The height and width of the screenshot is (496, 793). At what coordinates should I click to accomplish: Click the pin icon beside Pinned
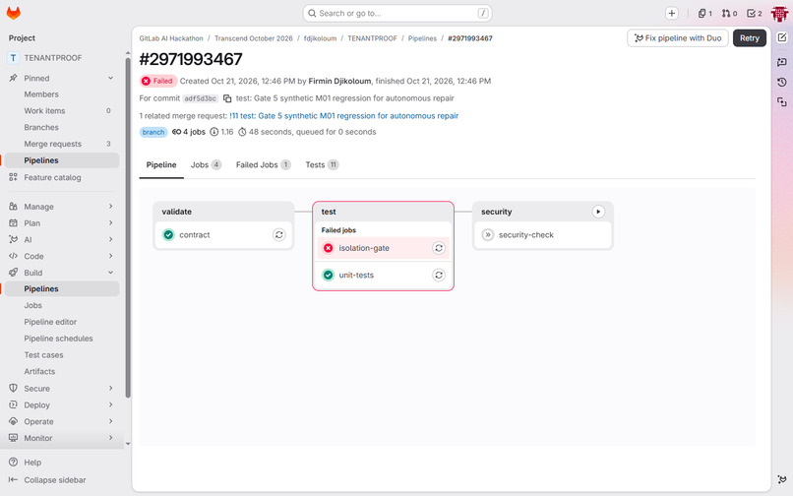coord(13,78)
